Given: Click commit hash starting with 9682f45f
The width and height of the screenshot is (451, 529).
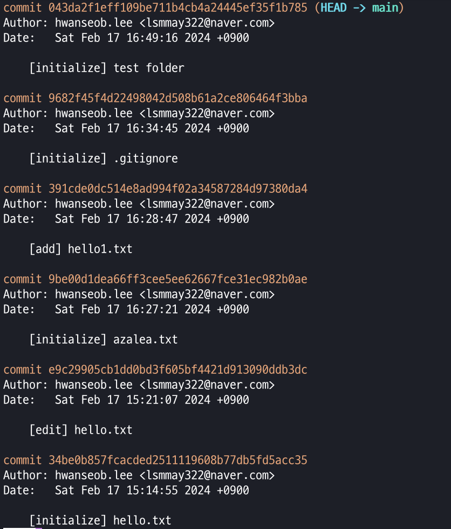Looking at the screenshot, I should 177,98.
